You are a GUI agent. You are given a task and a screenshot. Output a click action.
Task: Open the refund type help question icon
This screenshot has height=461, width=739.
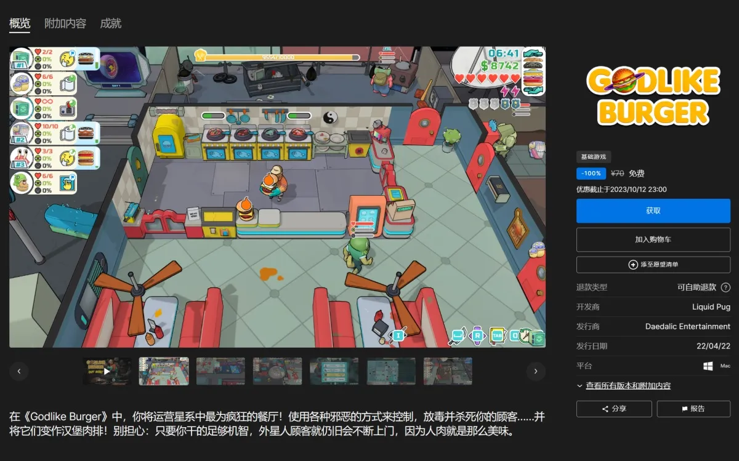[725, 287]
